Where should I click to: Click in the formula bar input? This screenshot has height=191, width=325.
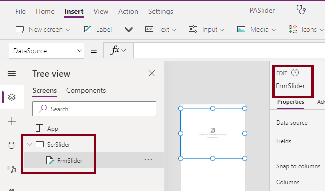(229, 51)
